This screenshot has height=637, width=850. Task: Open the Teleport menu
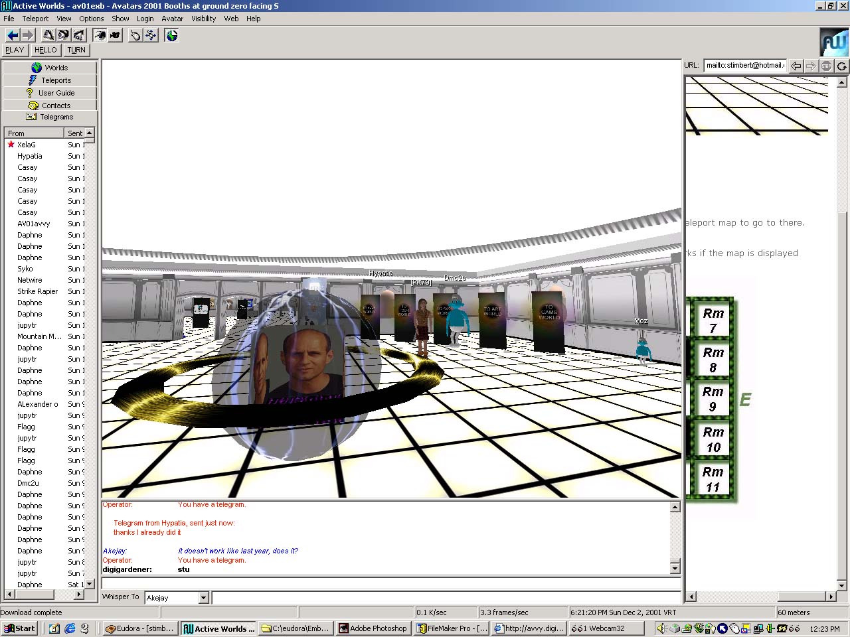coord(35,19)
